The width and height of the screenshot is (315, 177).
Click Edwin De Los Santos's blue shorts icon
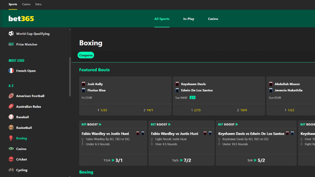pos(177,90)
